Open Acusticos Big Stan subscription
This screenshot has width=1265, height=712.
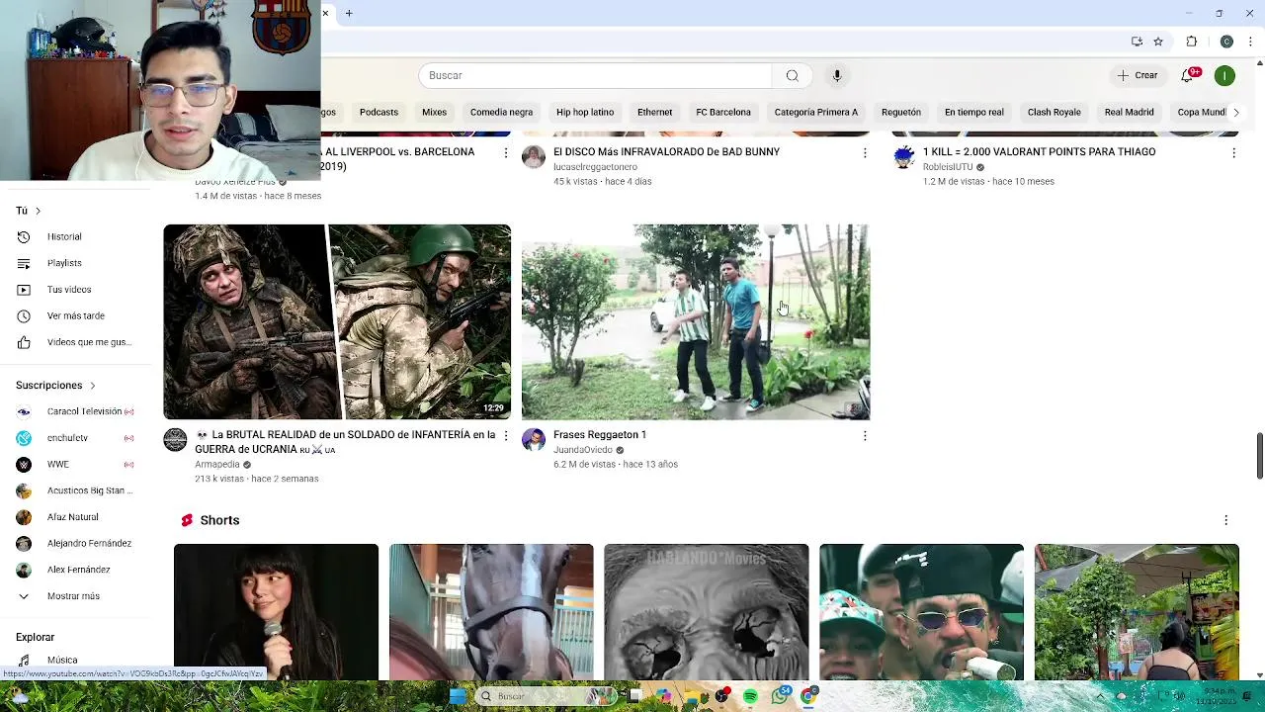[x=73, y=490]
